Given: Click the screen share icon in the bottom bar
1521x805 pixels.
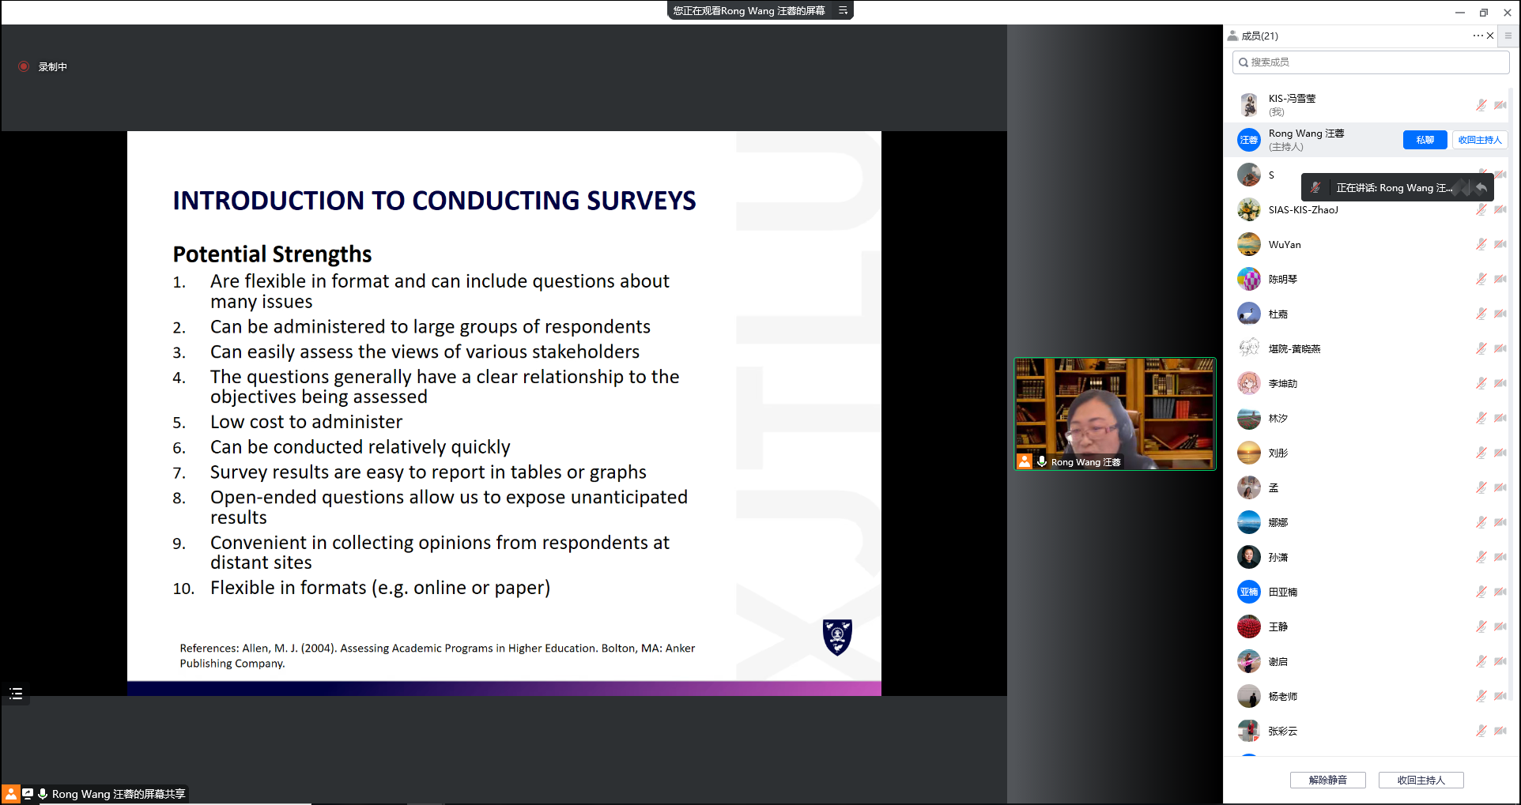Looking at the screenshot, I should [x=28, y=794].
